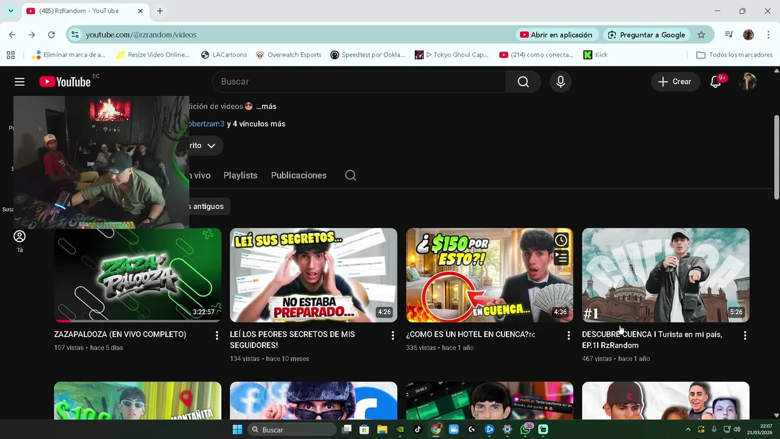
Task: Go back in browser history
Action: click(x=12, y=35)
